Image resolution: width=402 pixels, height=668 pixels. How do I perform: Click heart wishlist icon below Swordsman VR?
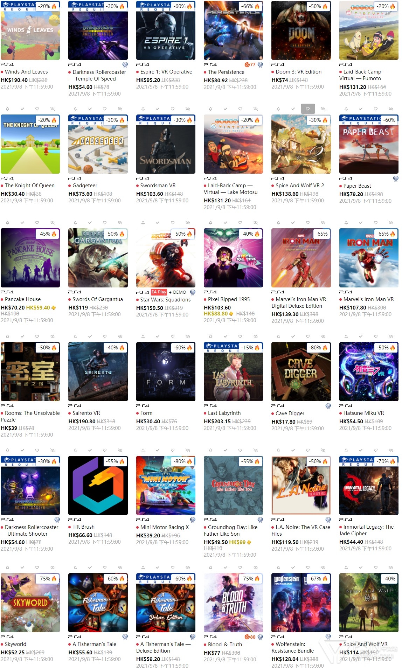(x=172, y=223)
